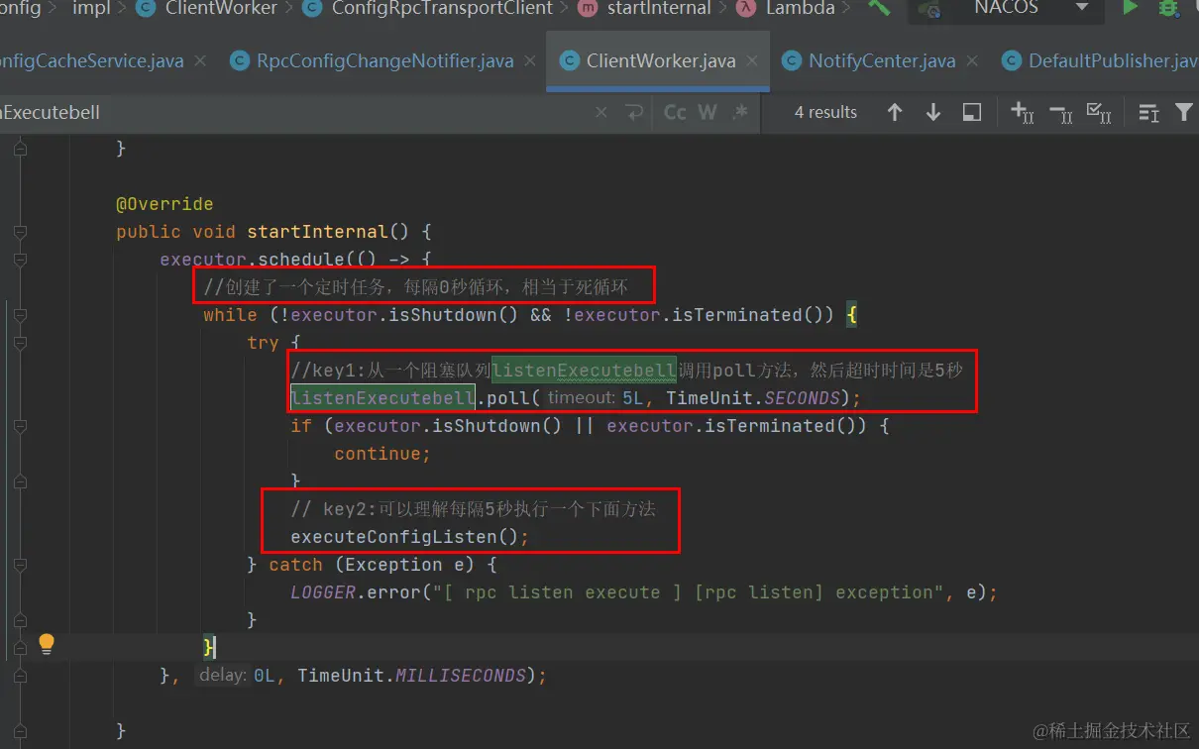This screenshot has height=749, width=1199.
Task: Click executor.schedule in the code
Action: 252,260
